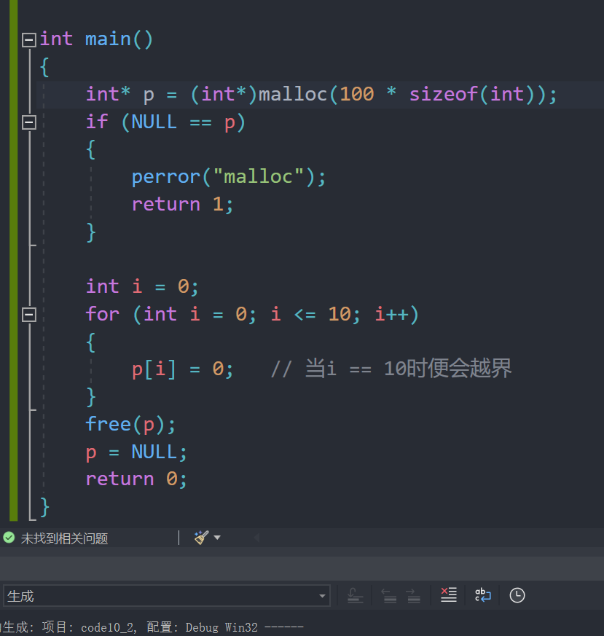Click on perror("malloc") line
Screen dimensions: 604x636
point(229,177)
